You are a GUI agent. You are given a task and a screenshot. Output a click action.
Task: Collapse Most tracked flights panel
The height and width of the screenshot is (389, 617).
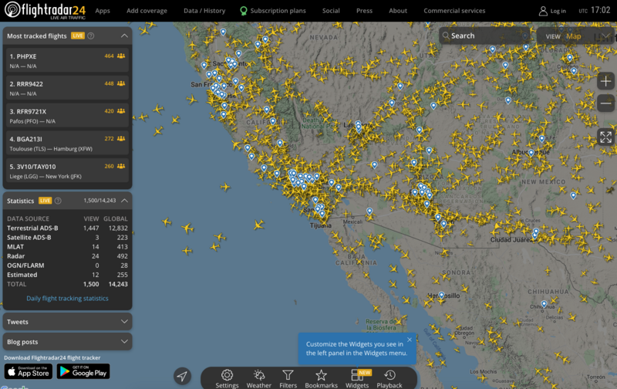pos(124,36)
